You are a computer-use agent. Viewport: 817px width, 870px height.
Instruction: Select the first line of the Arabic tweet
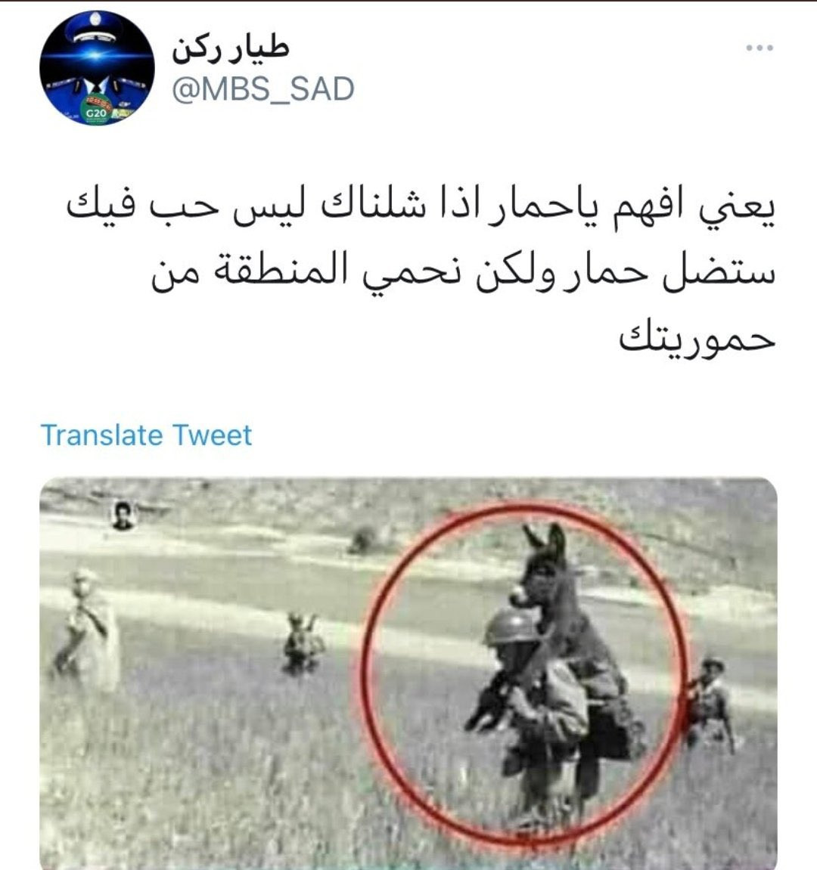[421, 208]
